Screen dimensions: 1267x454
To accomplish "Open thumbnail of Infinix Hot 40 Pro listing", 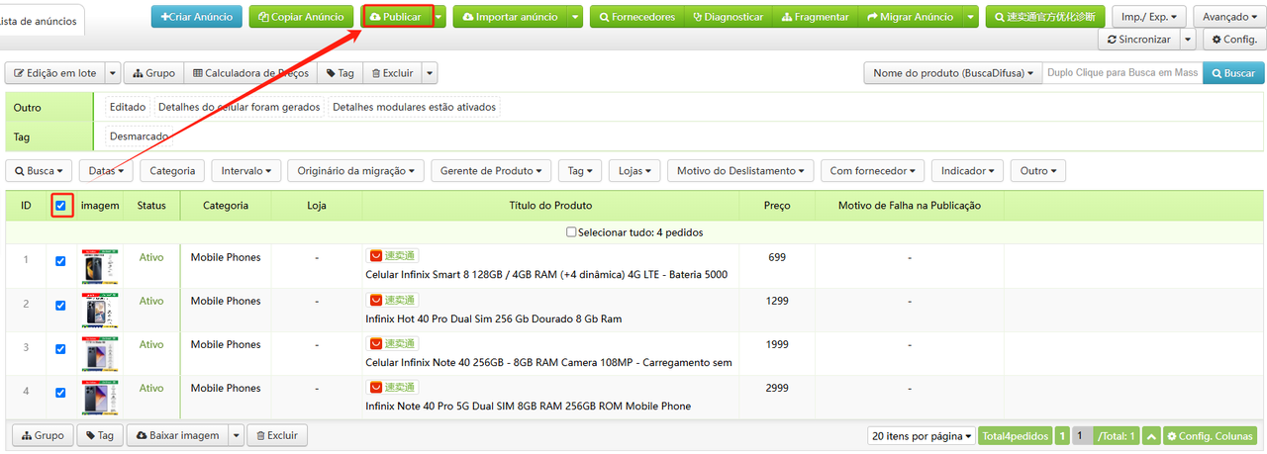I will pyautogui.click(x=100, y=311).
